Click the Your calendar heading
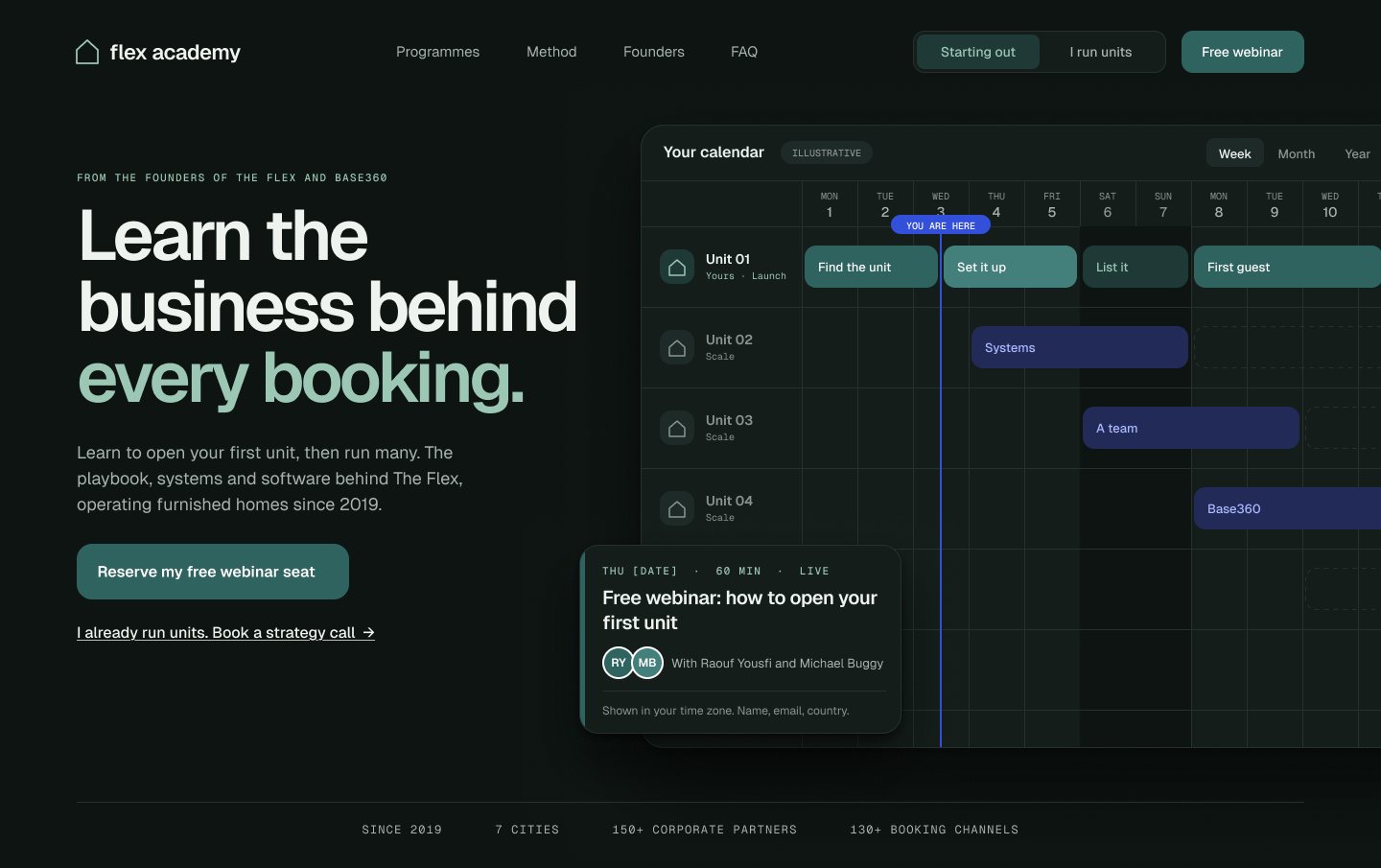Viewport: 1381px width, 868px height. click(714, 152)
